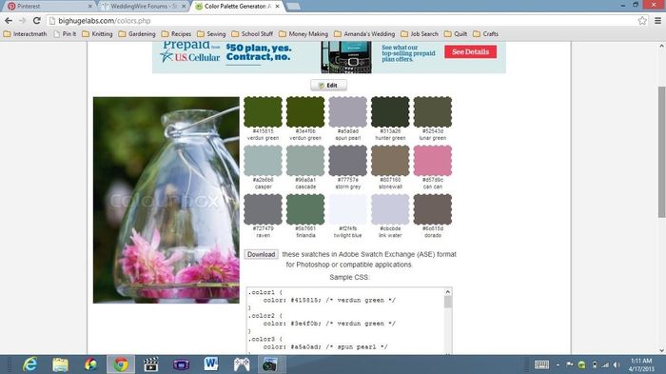Click the Sample CSS box scroll up arrow
The height and width of the screenshot is (374, 666).
click(x=448, y=292)
